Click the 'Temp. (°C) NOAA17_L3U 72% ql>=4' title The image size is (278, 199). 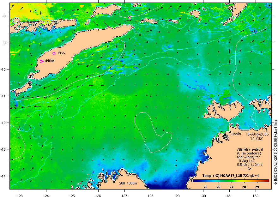[230, 176]
